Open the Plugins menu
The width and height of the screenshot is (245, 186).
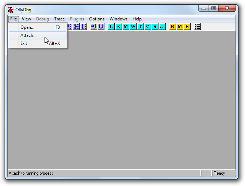77,19
